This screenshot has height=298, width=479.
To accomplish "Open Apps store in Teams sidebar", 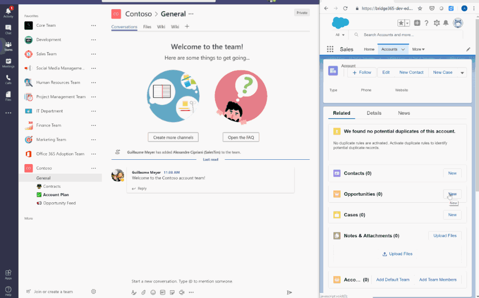I will pos(8,274).
